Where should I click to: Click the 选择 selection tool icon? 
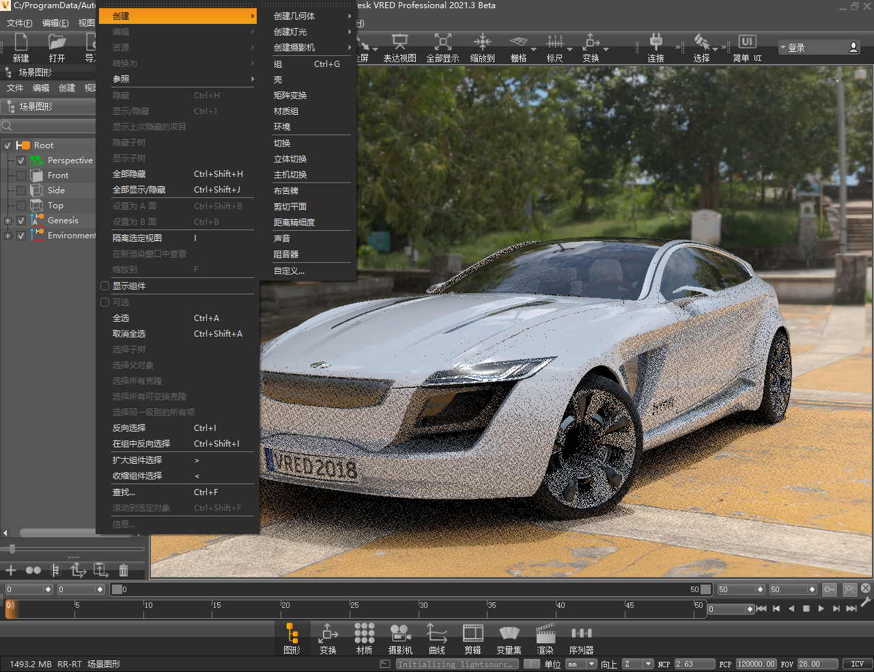tap(702, 42)
